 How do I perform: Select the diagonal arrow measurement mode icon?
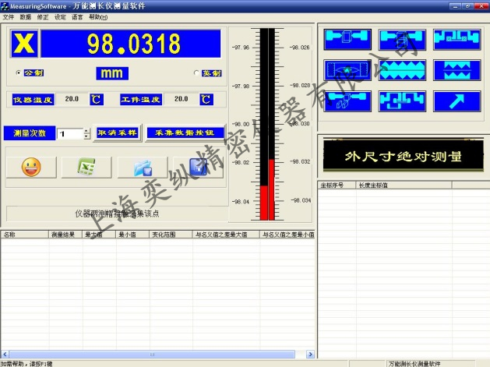[x=457, y=101]
